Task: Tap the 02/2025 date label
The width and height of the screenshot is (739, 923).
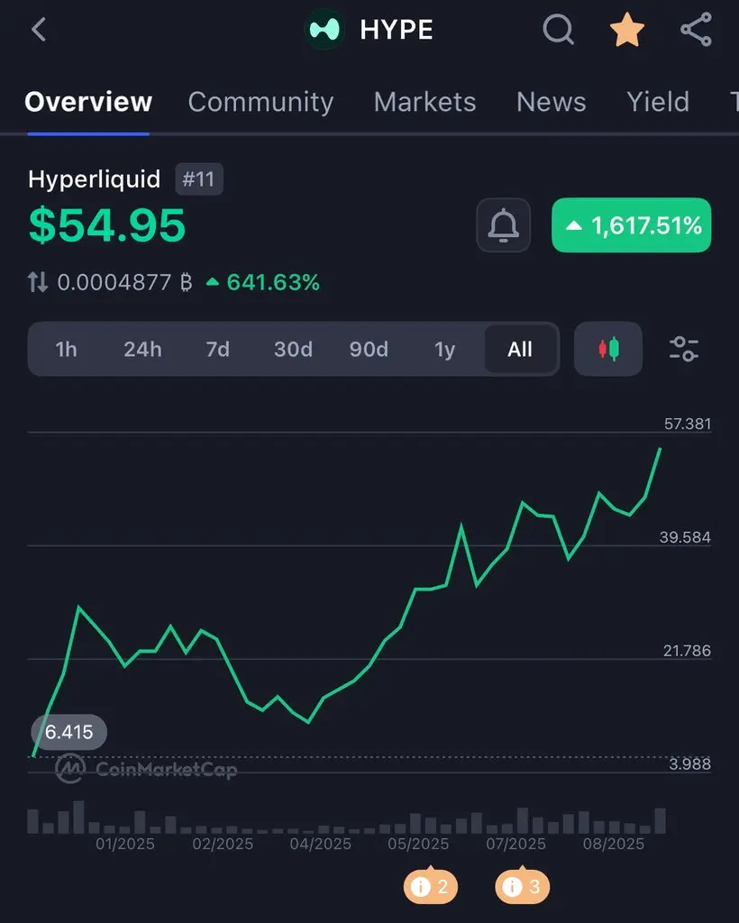Action: (x=223, y=844)
